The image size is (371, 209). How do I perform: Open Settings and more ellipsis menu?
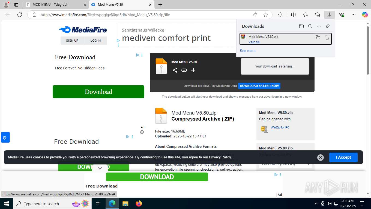click(354, 15)
